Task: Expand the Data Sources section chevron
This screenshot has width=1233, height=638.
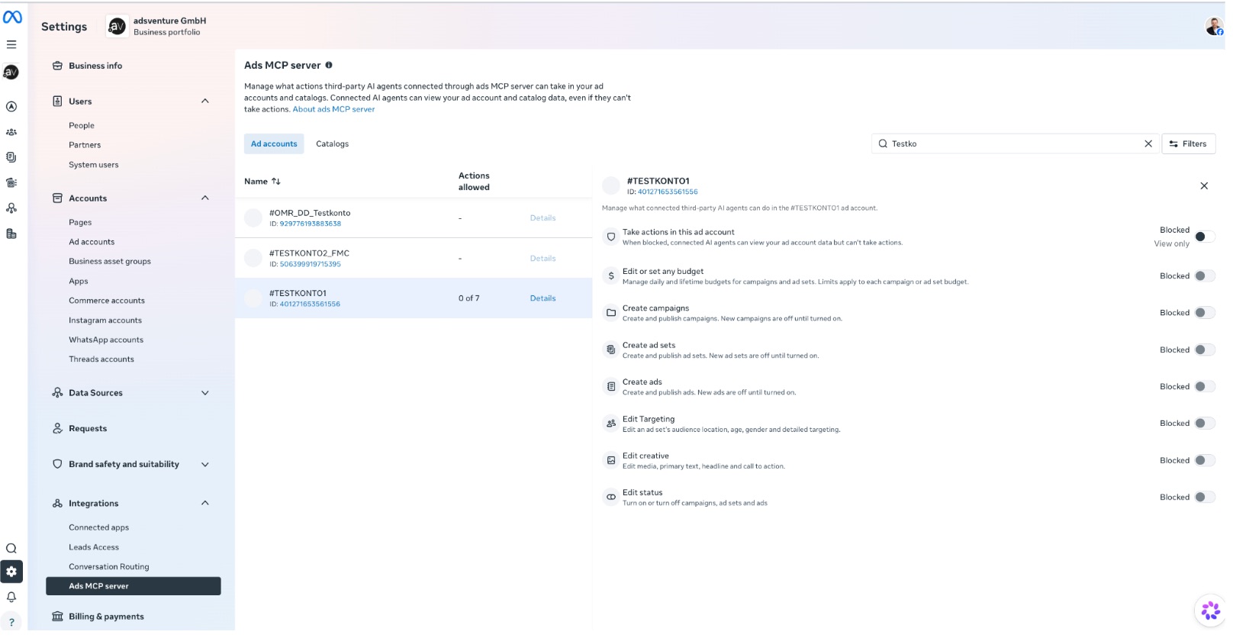Action: click(x=205, y=393)
